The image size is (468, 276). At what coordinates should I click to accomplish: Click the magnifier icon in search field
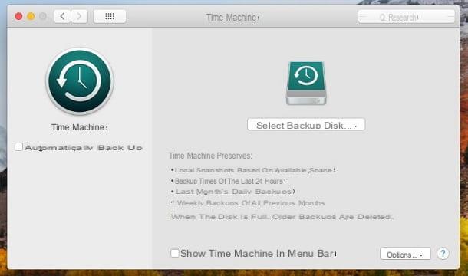tap(382, 18)
